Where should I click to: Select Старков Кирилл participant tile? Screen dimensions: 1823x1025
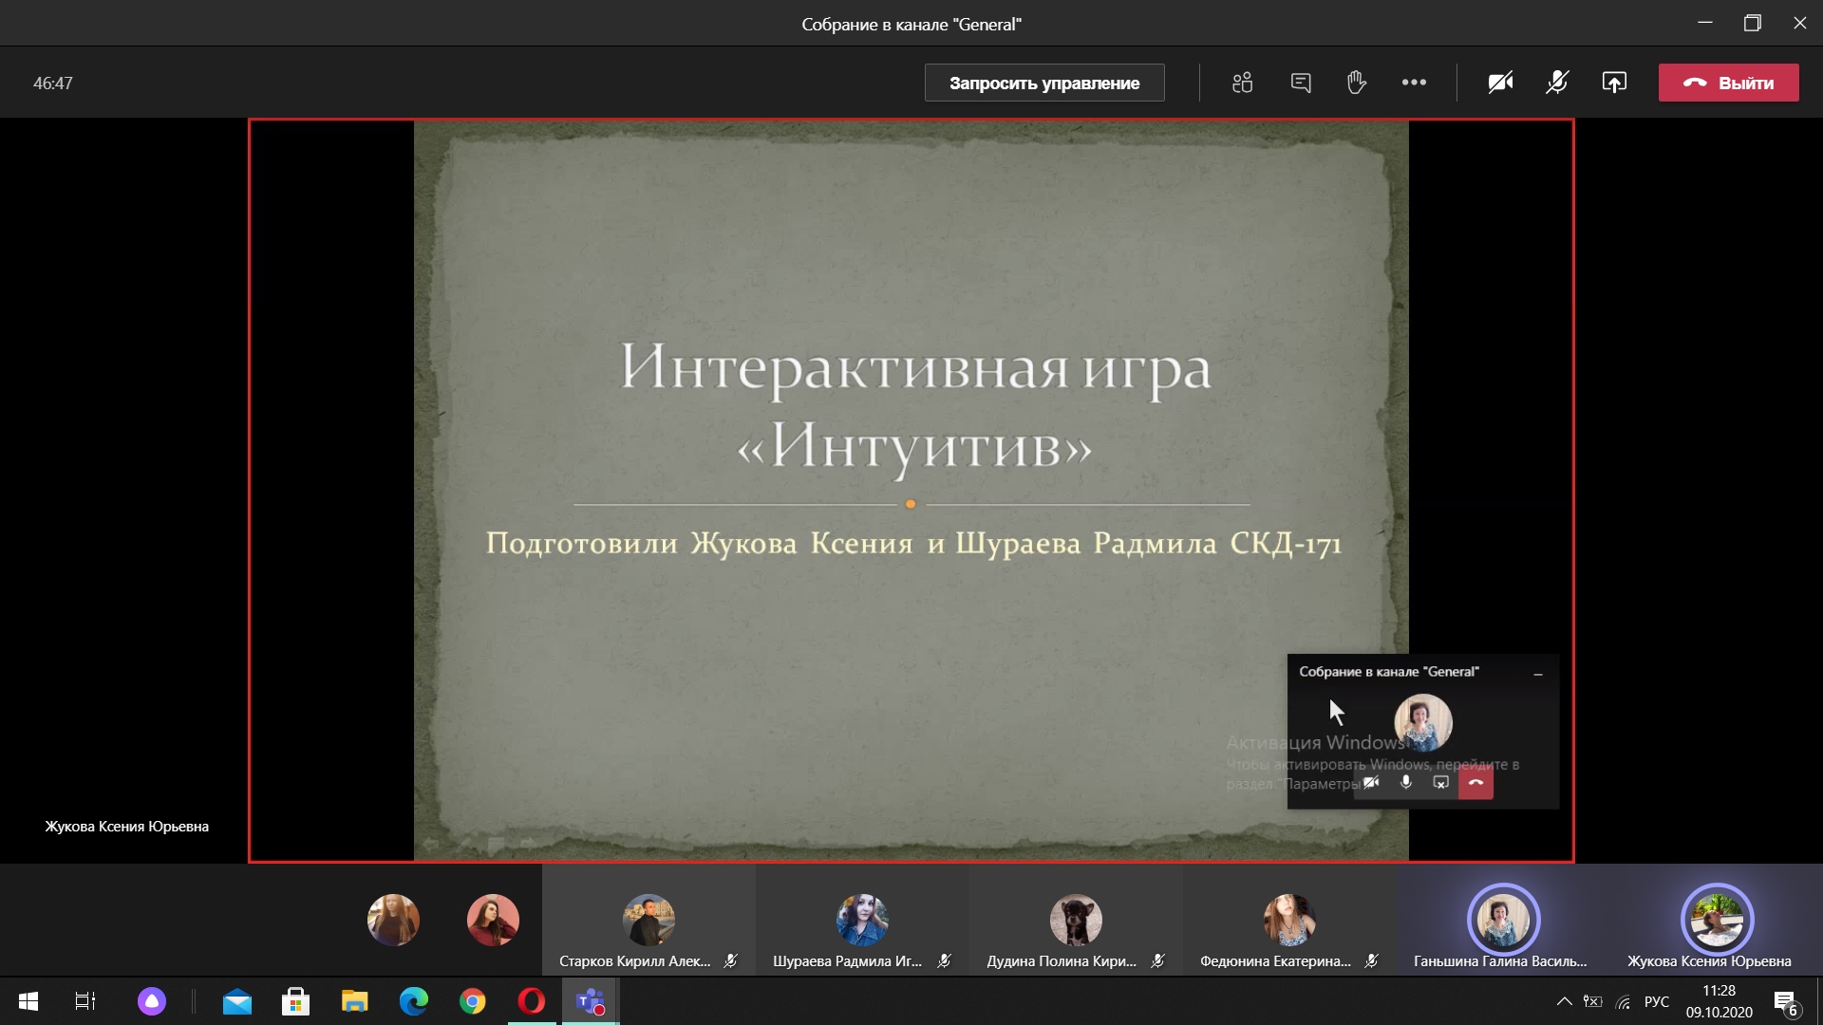[x=648, y=921]
